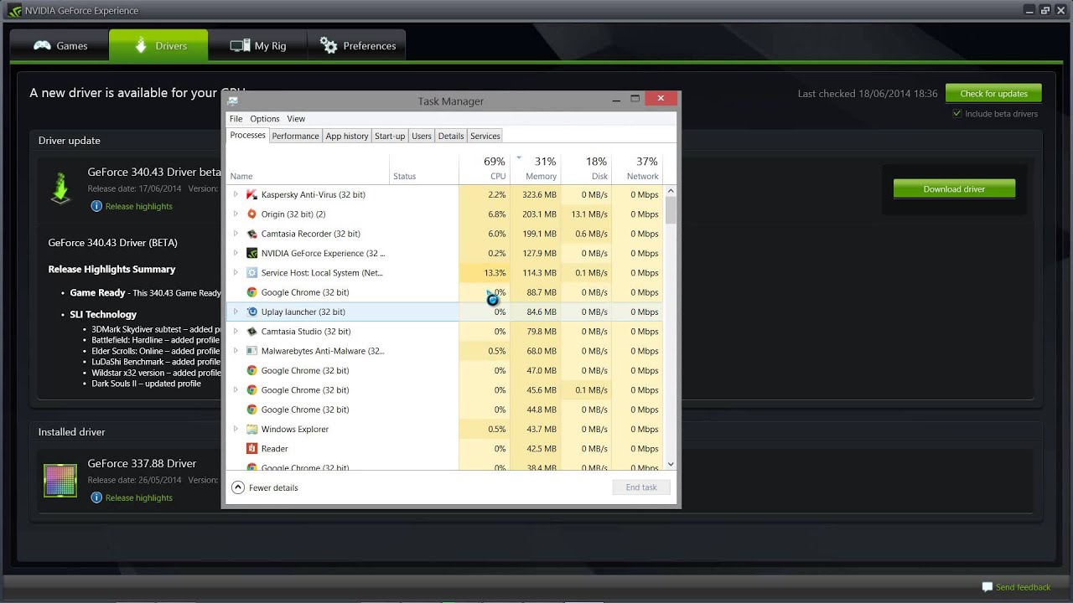
Task: Switch to the Details tab
Action: point(451,136)
